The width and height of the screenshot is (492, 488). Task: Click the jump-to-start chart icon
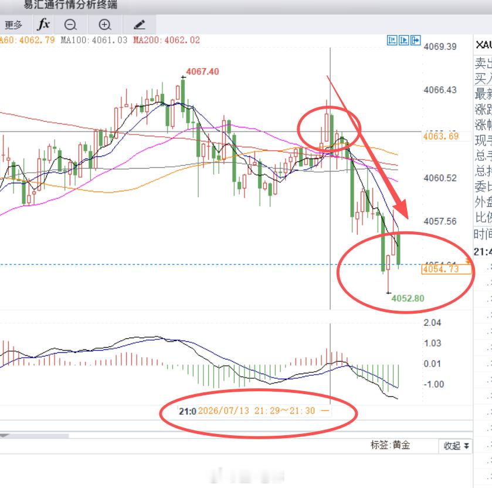click(x=392, y=40)
